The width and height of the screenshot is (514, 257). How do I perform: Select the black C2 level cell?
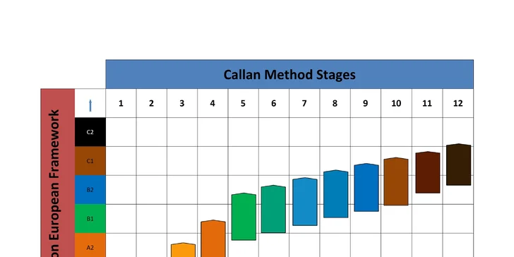click(x=90, y=132)
